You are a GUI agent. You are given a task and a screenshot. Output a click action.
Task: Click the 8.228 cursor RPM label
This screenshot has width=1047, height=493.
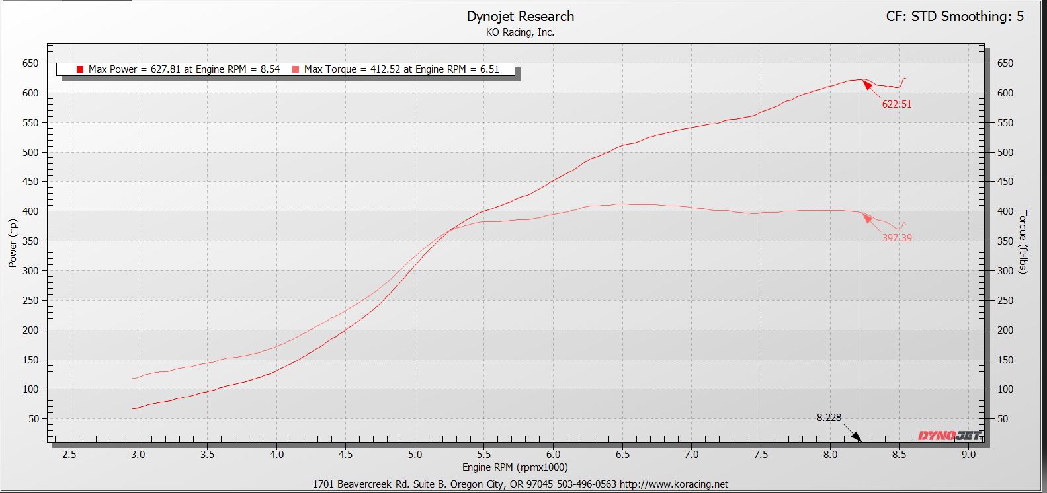(829, 418)
